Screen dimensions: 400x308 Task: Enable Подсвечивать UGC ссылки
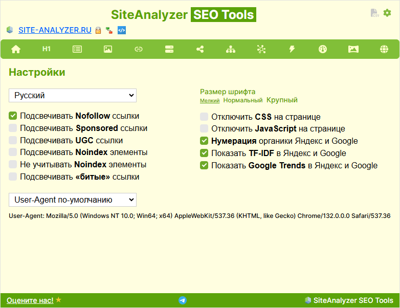tap(13, 140)
